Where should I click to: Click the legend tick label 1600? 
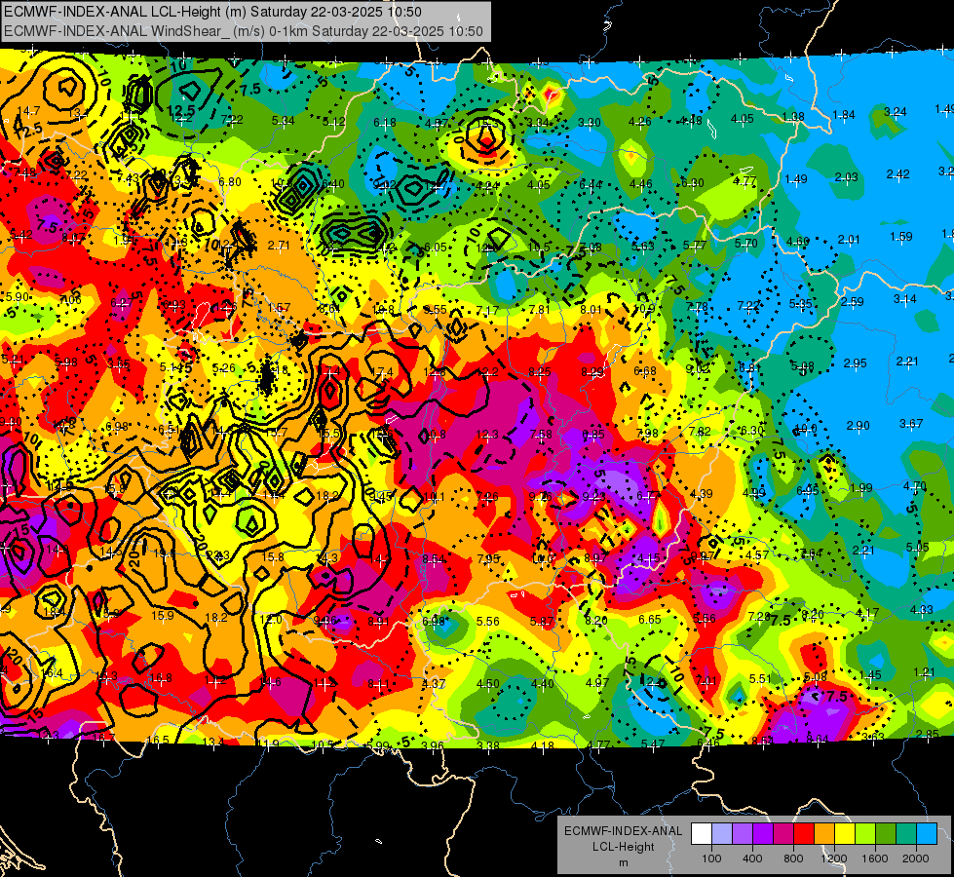point(874,858)
